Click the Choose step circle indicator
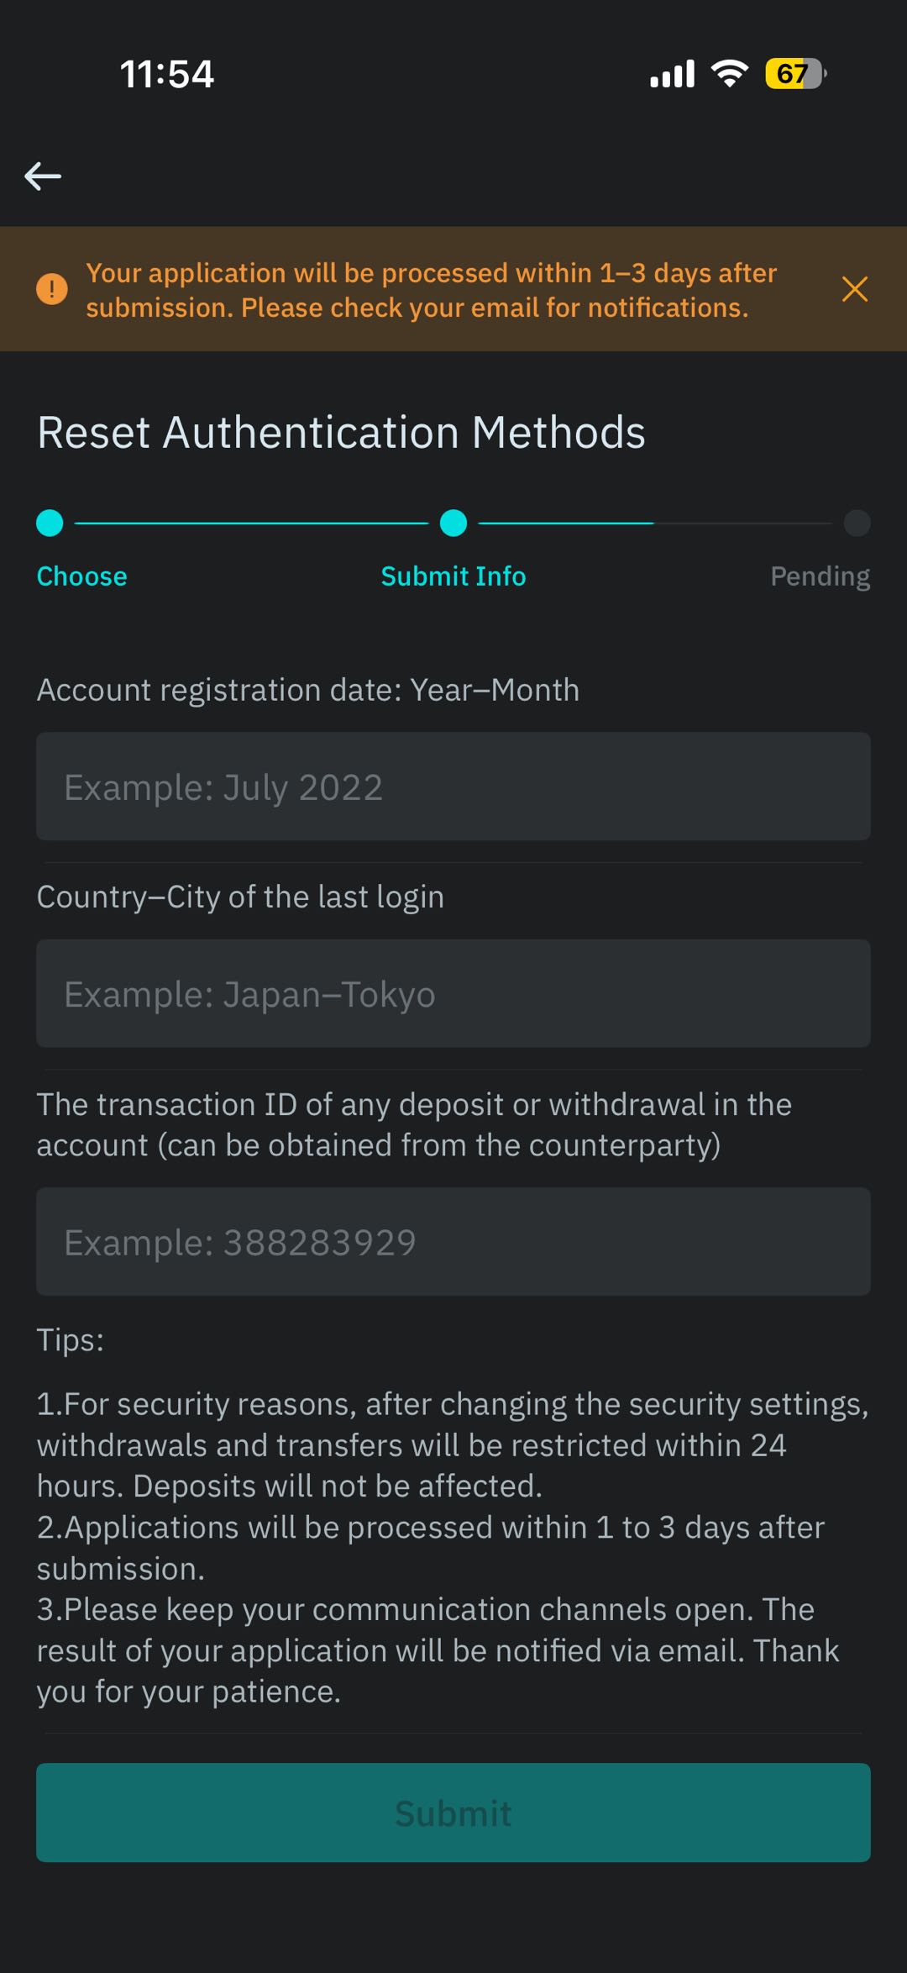This screenshot has height=1973, width=907. click(x=50, y=523)
